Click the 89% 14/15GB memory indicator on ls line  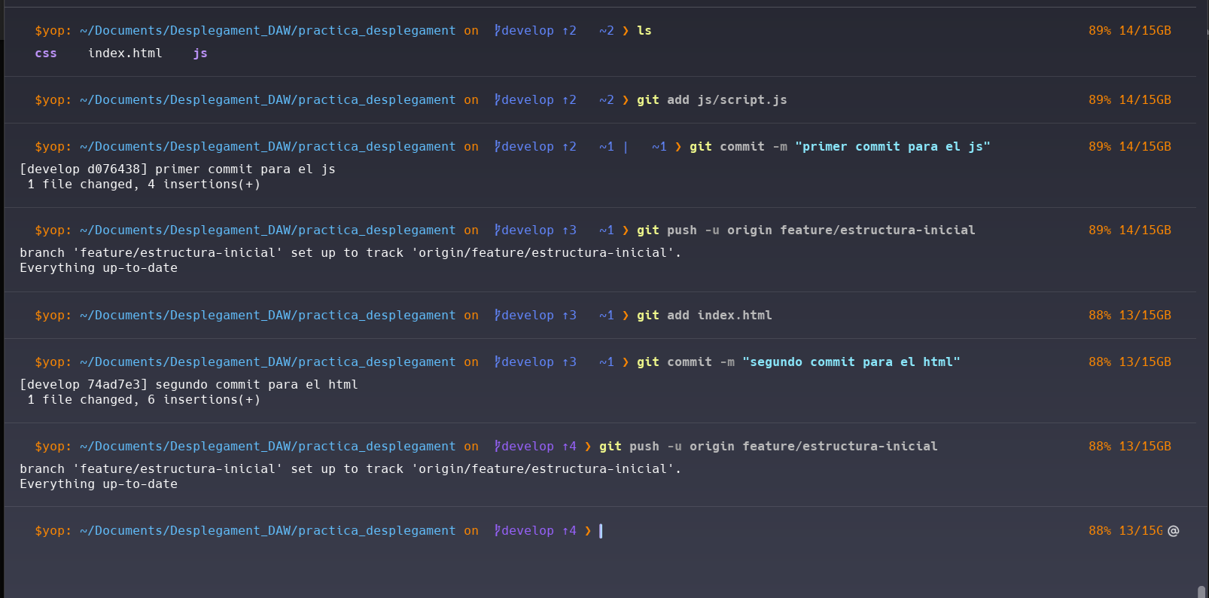1129,31
